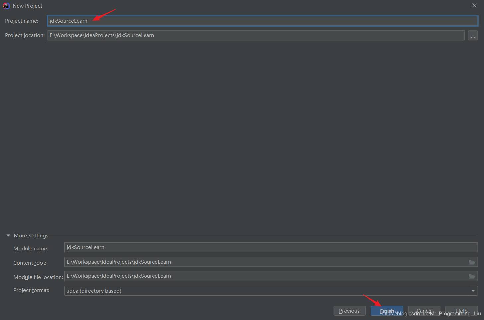Click the Project name input field

pyautogui.click(x=262, y=21)
